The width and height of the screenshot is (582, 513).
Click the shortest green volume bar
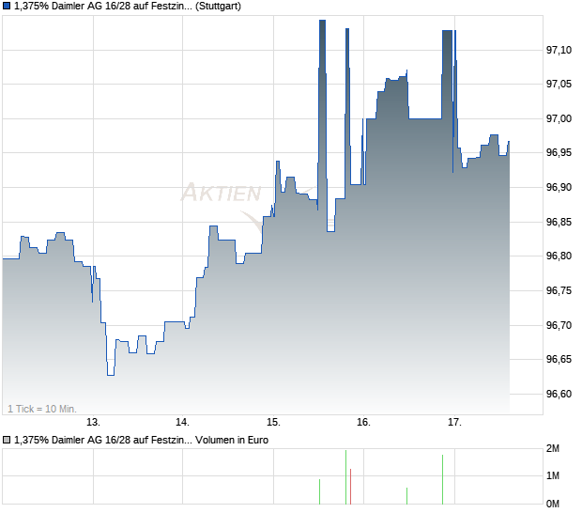[406, 496]
